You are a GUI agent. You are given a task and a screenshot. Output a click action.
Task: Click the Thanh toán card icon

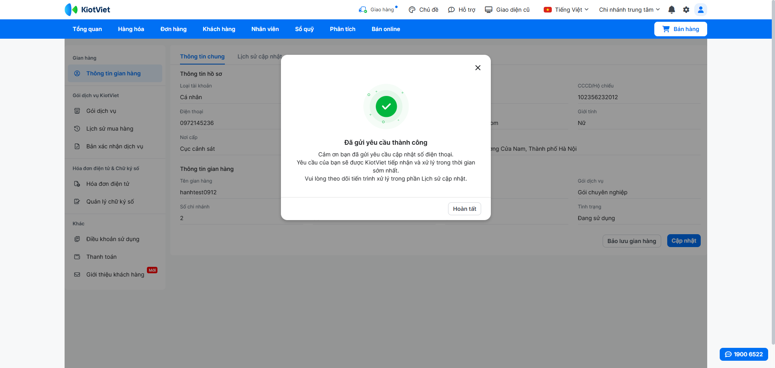pyautogui.click(x=77, y=257)
